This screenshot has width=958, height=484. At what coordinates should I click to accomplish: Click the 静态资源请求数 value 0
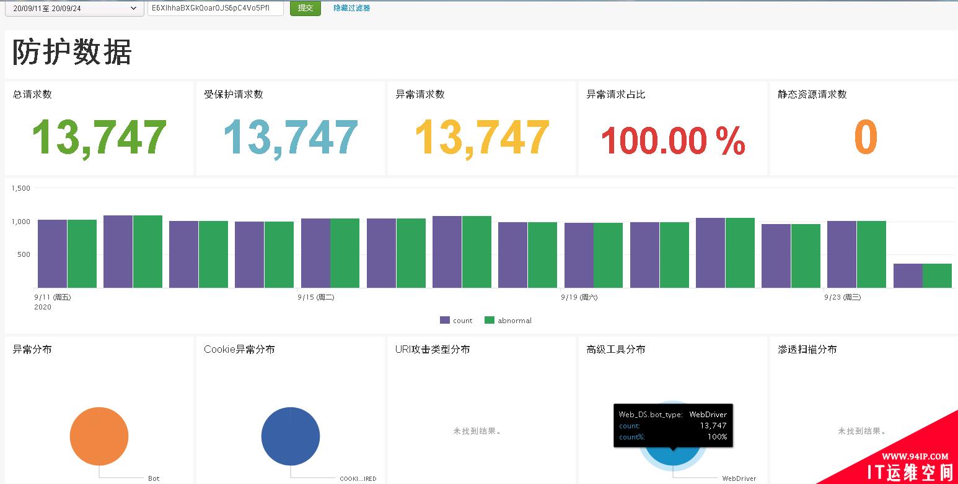click(x=865, y=137)
